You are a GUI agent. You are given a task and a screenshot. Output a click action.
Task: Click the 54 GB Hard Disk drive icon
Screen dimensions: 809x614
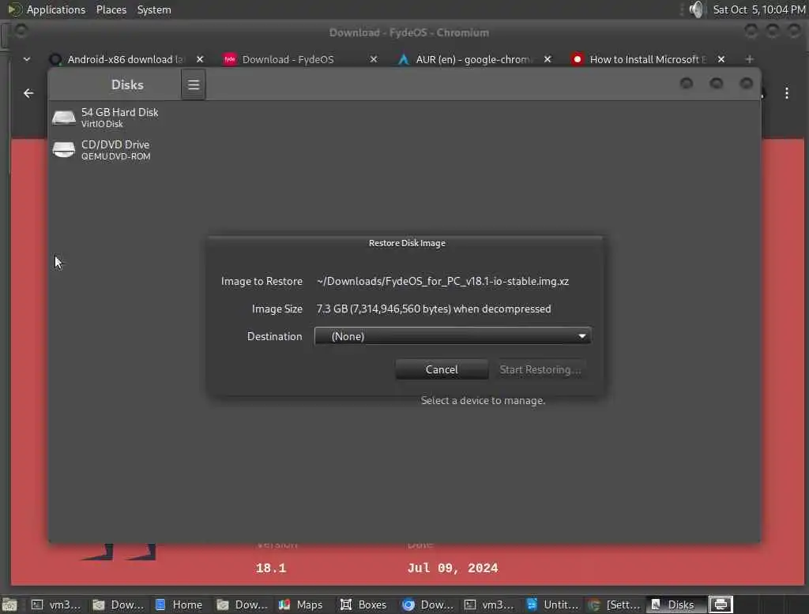pos(64,118)
